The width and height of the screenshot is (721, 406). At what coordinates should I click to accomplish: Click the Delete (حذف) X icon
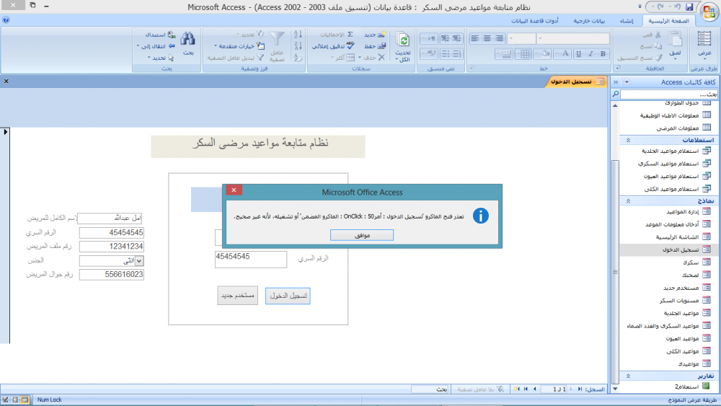pos(381,58)
